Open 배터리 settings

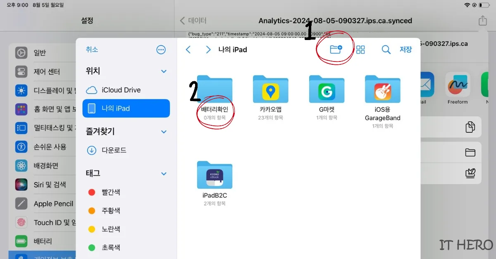(x=41, y=241)
